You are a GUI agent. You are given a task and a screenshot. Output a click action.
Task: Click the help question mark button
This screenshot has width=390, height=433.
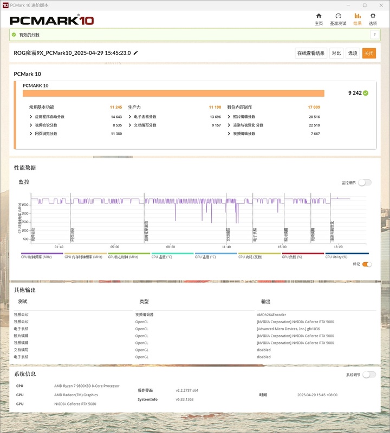[374, 35]
